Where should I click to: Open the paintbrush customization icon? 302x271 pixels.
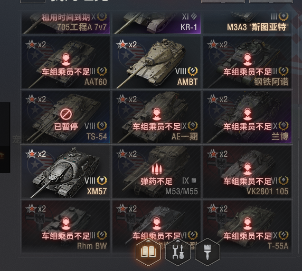tap(207, 252)
